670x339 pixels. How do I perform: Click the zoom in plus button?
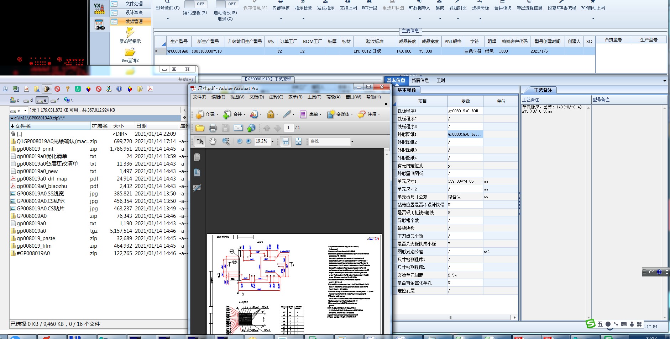point(248,141)
